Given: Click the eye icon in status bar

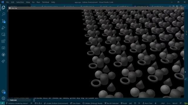Looking at the screenshot, I should (x=31, y=103).
